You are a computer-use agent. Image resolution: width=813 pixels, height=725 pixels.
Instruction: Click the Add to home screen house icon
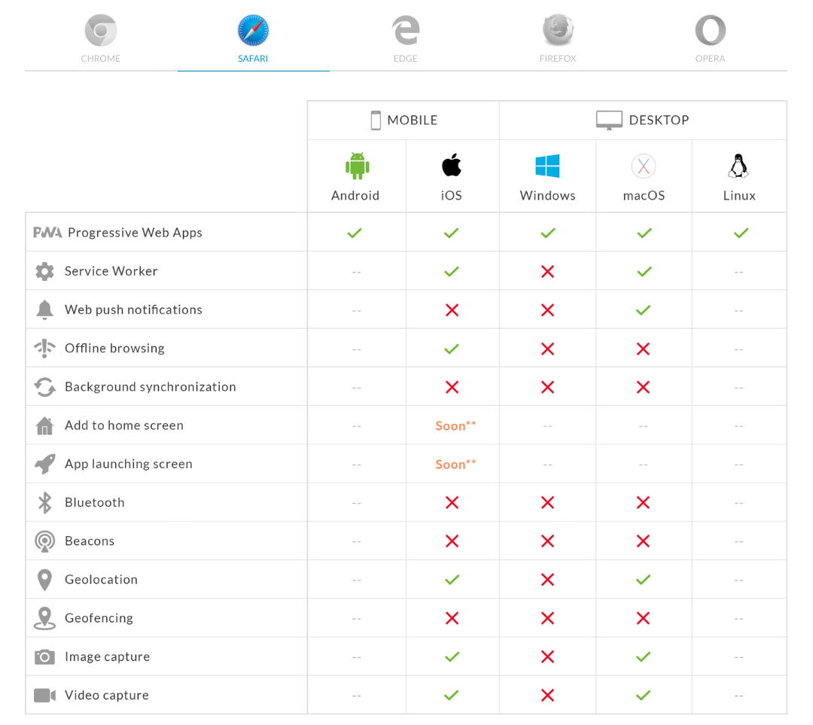(44, 426)
